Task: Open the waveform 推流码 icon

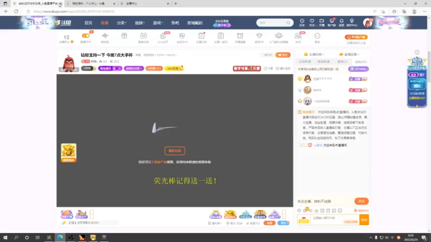Action: pos(105,38)
